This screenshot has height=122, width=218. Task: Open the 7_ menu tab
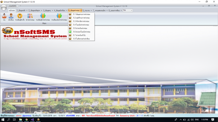tap(99, 10)
